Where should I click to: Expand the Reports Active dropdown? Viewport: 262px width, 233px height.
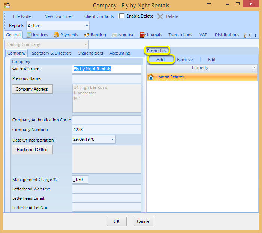pos(87,26)
